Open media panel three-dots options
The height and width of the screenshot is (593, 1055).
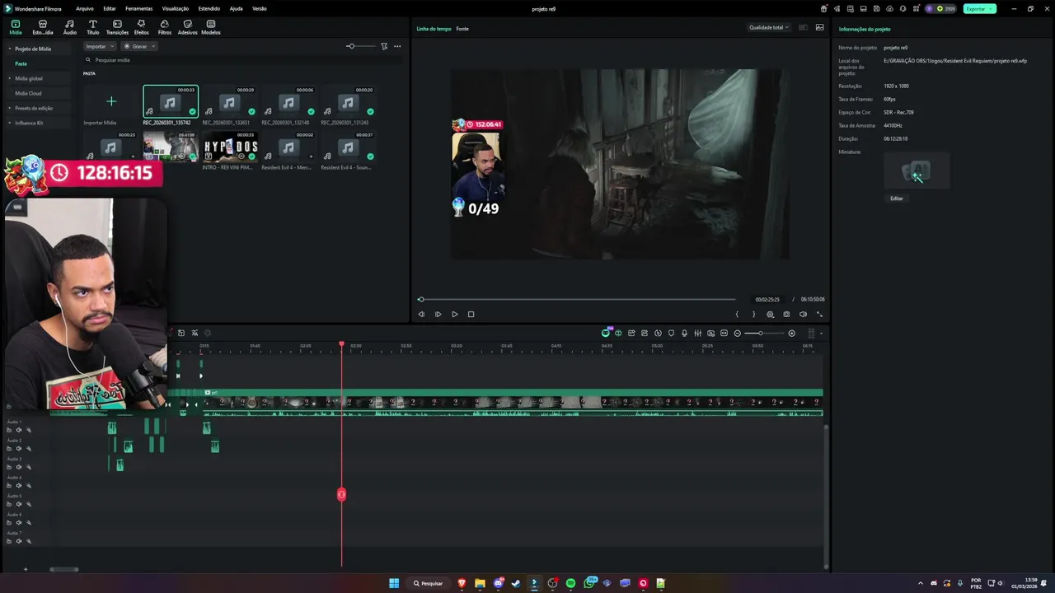click(397, 46)
